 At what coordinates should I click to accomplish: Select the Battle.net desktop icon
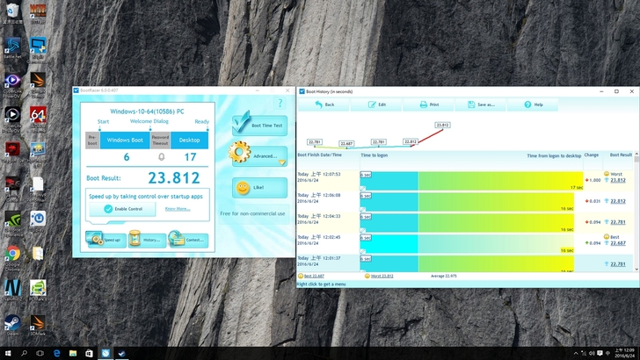tap(12, 47)
